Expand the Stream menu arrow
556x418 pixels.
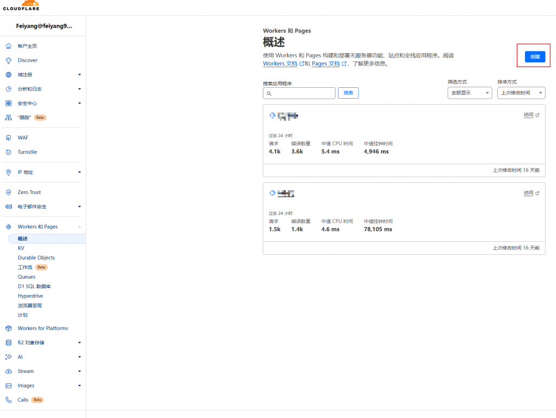(x=79, y=371)
